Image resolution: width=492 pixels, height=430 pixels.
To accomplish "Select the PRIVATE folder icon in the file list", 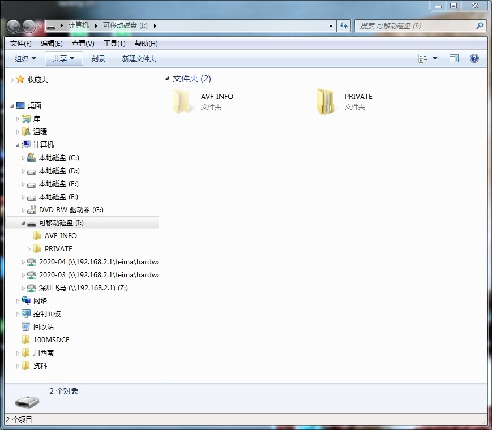I will pos(326,102).
